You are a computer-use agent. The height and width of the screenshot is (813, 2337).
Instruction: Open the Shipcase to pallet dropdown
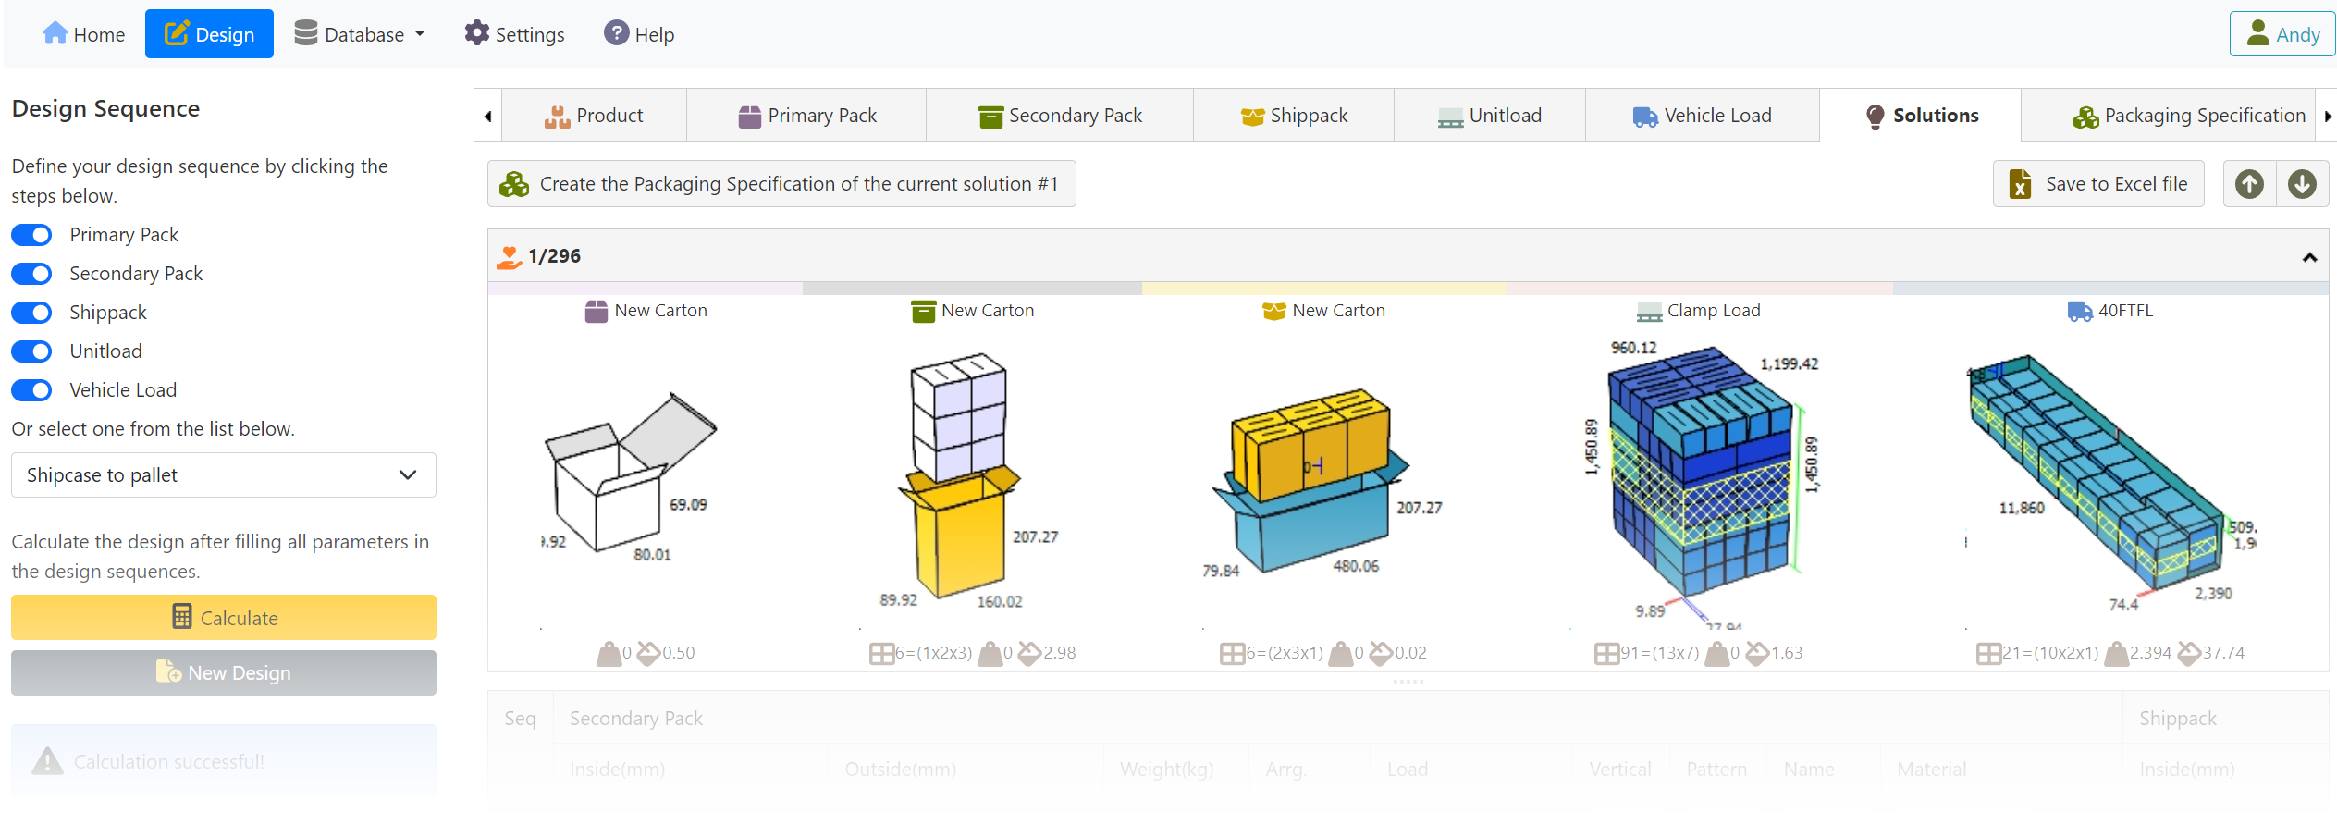click(x=223, y=475)
